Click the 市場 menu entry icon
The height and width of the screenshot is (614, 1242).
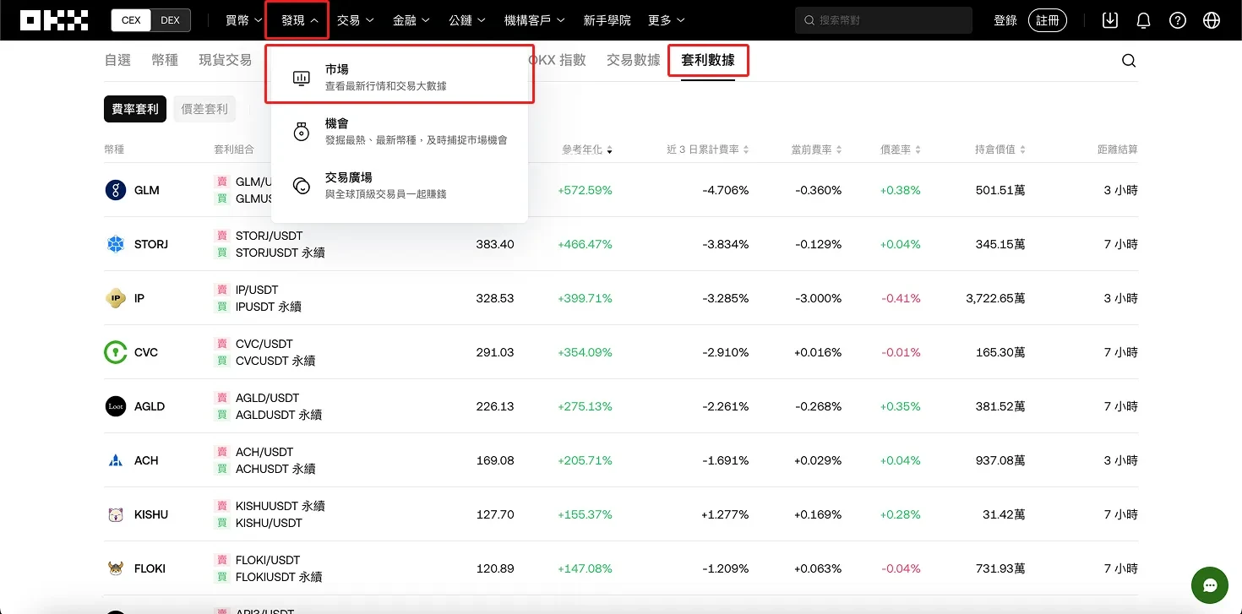click(x=301, y=78)
